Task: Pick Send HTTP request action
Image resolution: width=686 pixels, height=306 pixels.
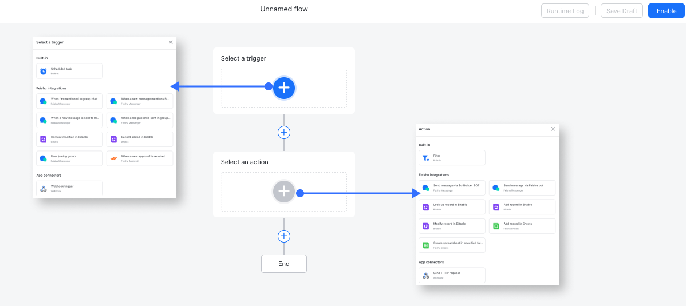Action: tap(452, 275)
